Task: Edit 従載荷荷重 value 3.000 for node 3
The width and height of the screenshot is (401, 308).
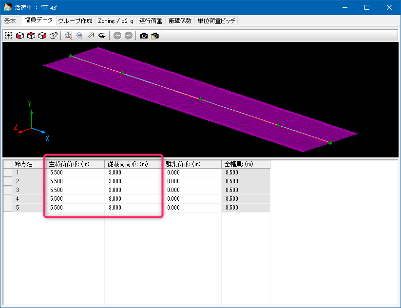Action: [x=134, y=190]
